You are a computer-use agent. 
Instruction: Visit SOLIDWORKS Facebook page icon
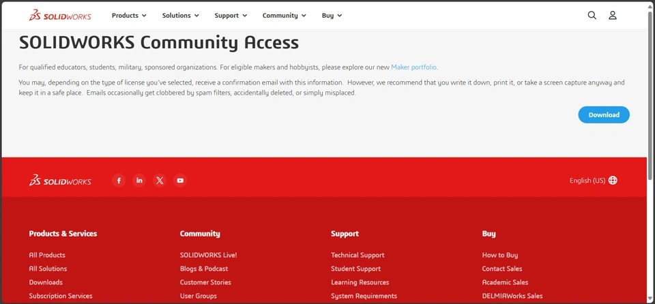pos(119,181)
